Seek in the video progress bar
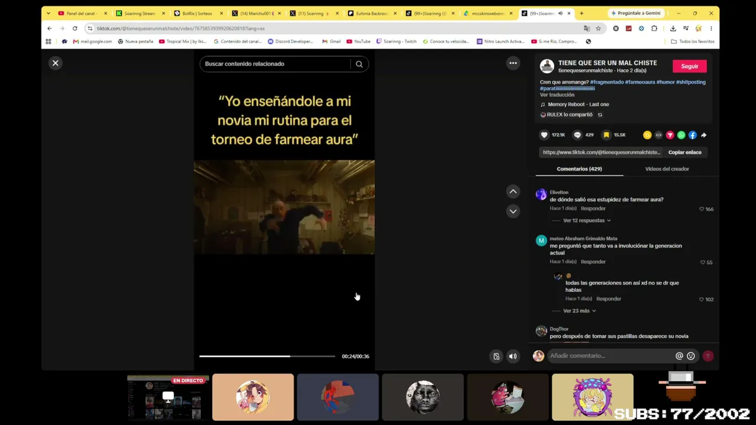 point(267,357)
